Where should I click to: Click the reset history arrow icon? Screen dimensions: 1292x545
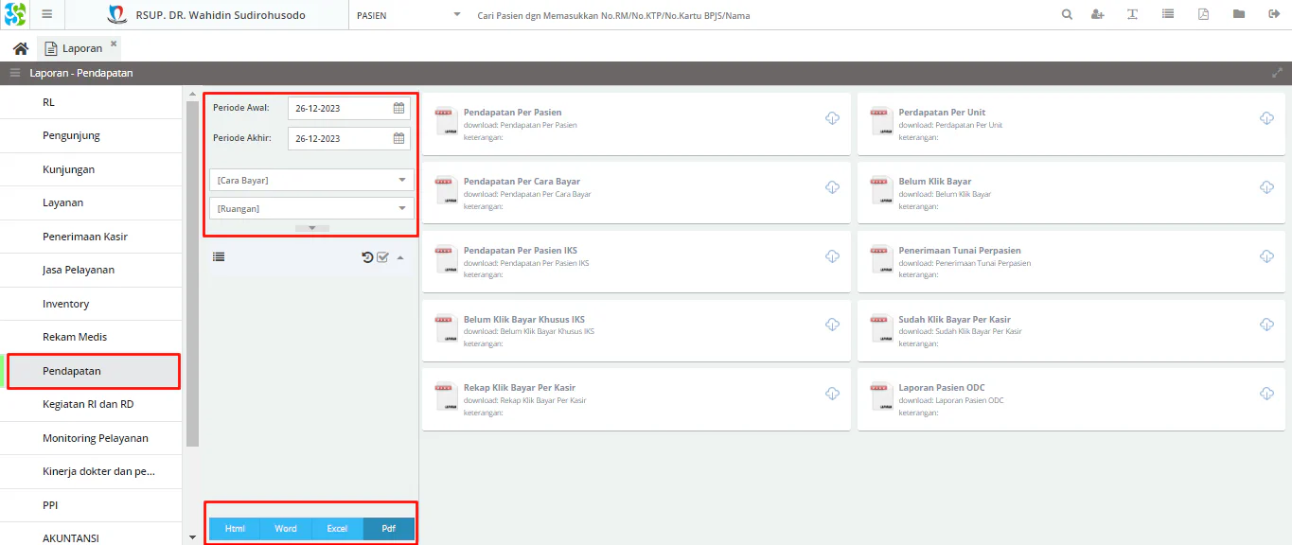367,256
